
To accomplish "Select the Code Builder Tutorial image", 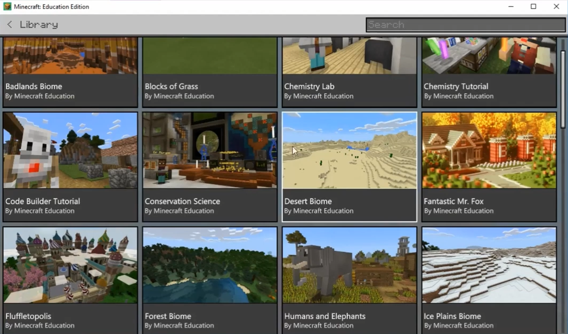I will coord(70,150).
